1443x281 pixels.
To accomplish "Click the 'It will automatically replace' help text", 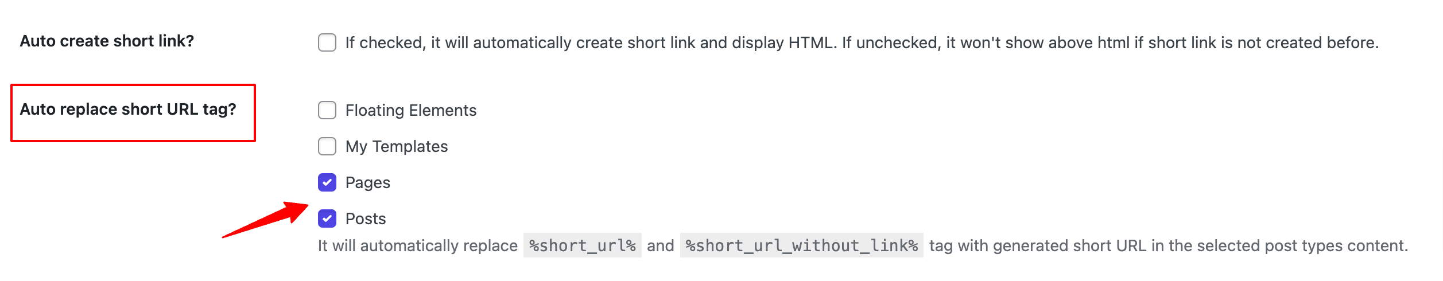I will (x=418, y=245).
